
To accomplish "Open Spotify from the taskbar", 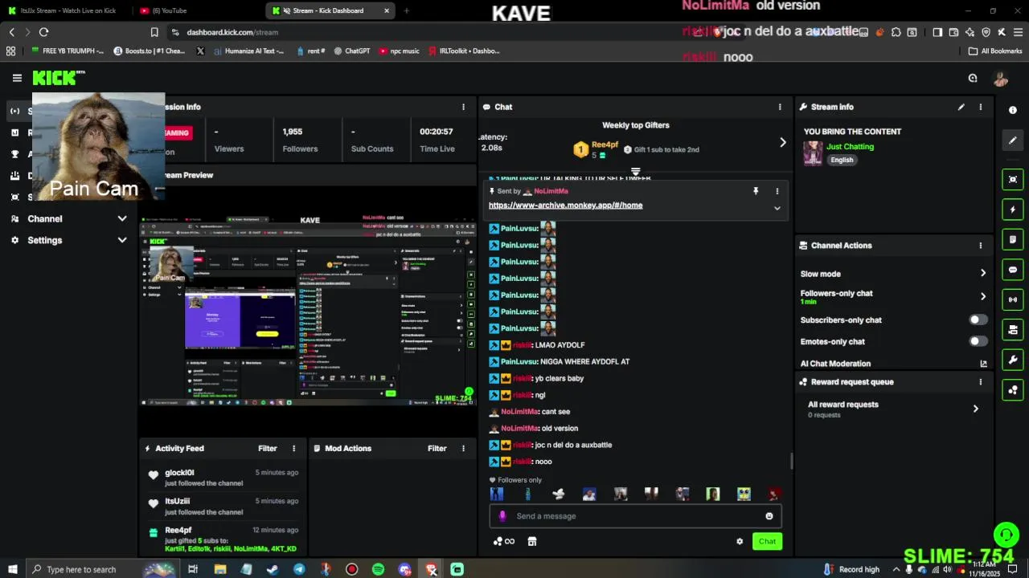I will point(378,569).
